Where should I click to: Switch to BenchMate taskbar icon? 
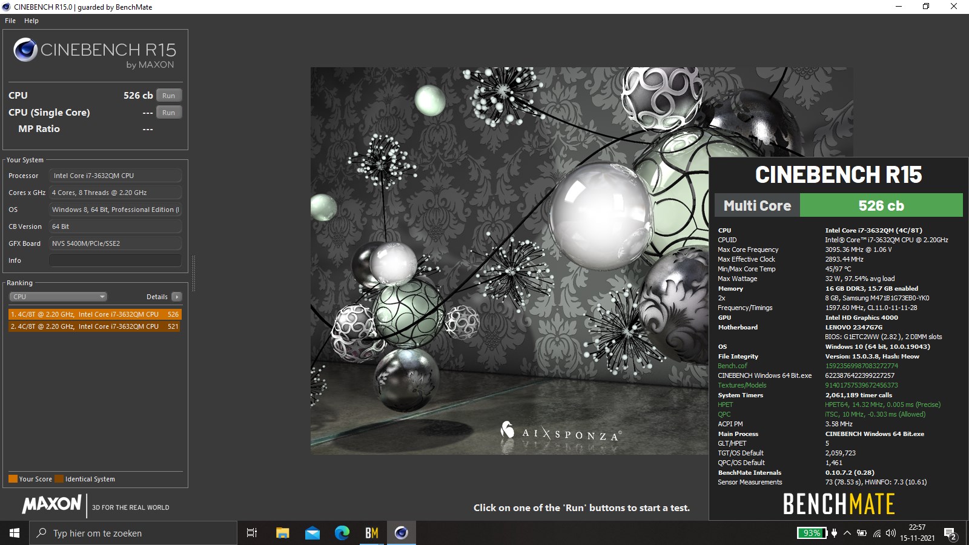372,533
